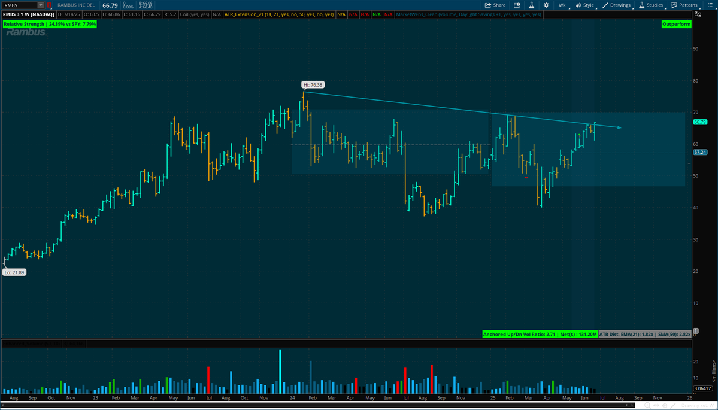Click the crosshair pointer icon at bottom right
The width and height of the screenshot is (718, 410).
coord(665,405)
